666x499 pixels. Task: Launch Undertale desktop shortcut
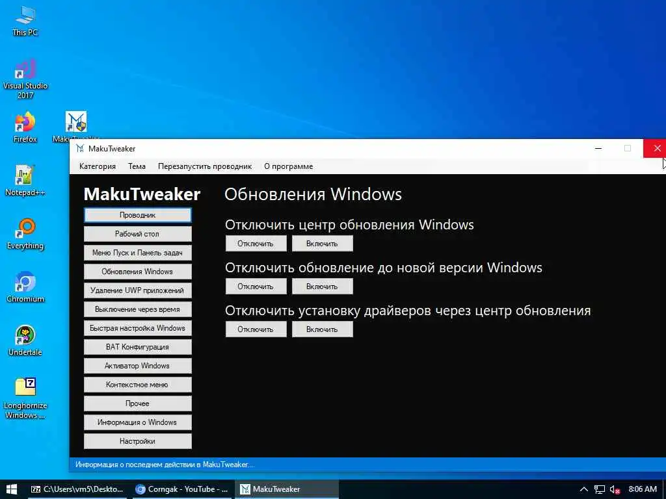(x=25, y=340)
